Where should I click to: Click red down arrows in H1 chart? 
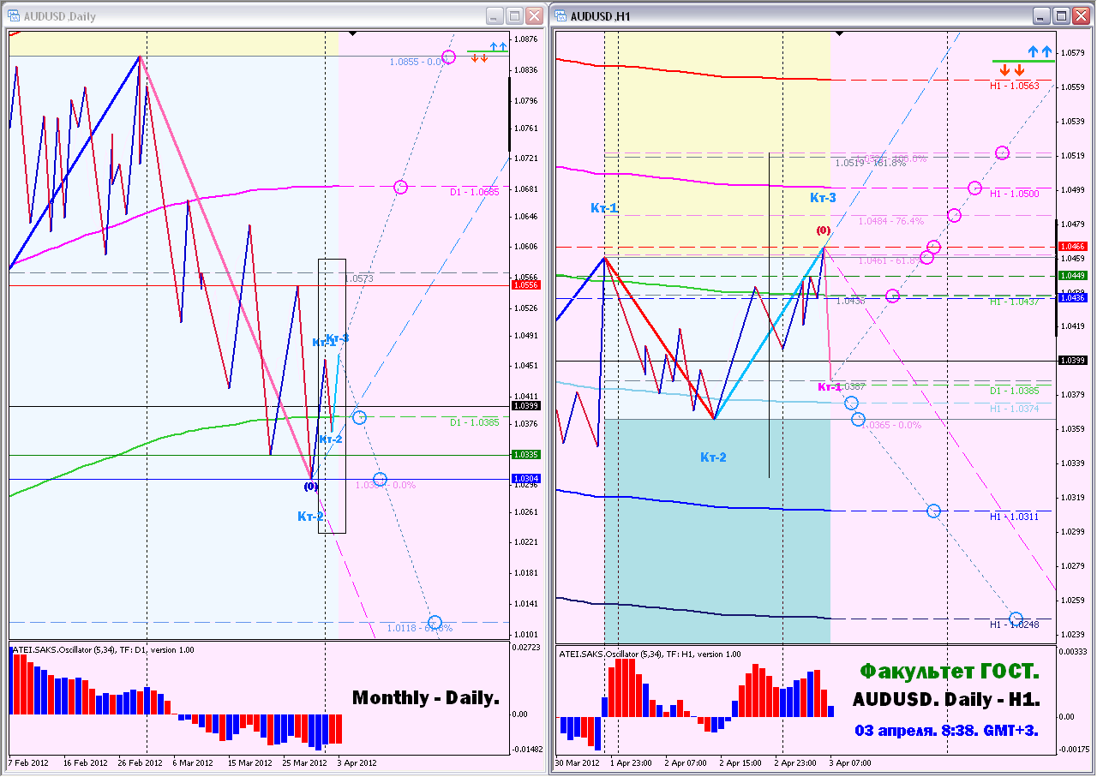[1012, 69]
